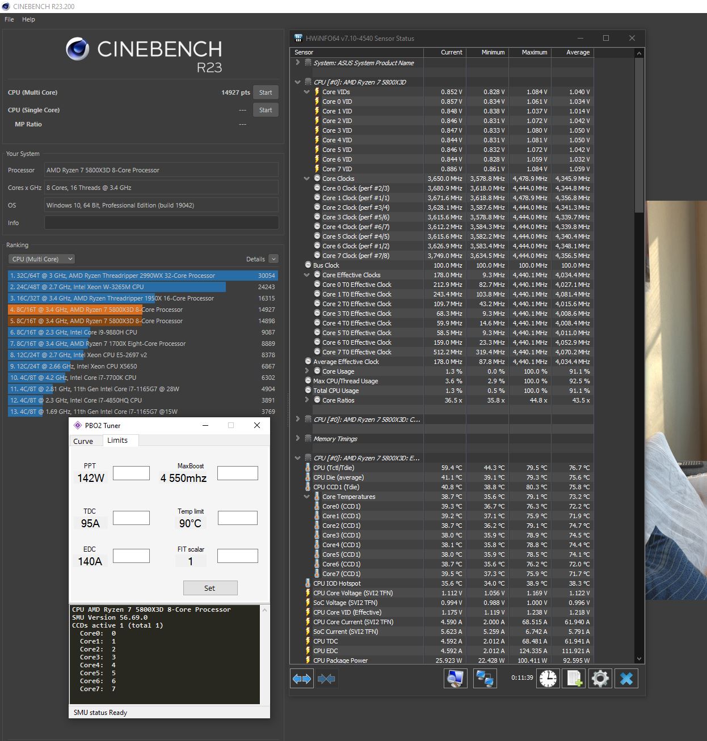
Task: Click the HWiNFO scrollbar down arrow
Action: click(x=639, y=659)
